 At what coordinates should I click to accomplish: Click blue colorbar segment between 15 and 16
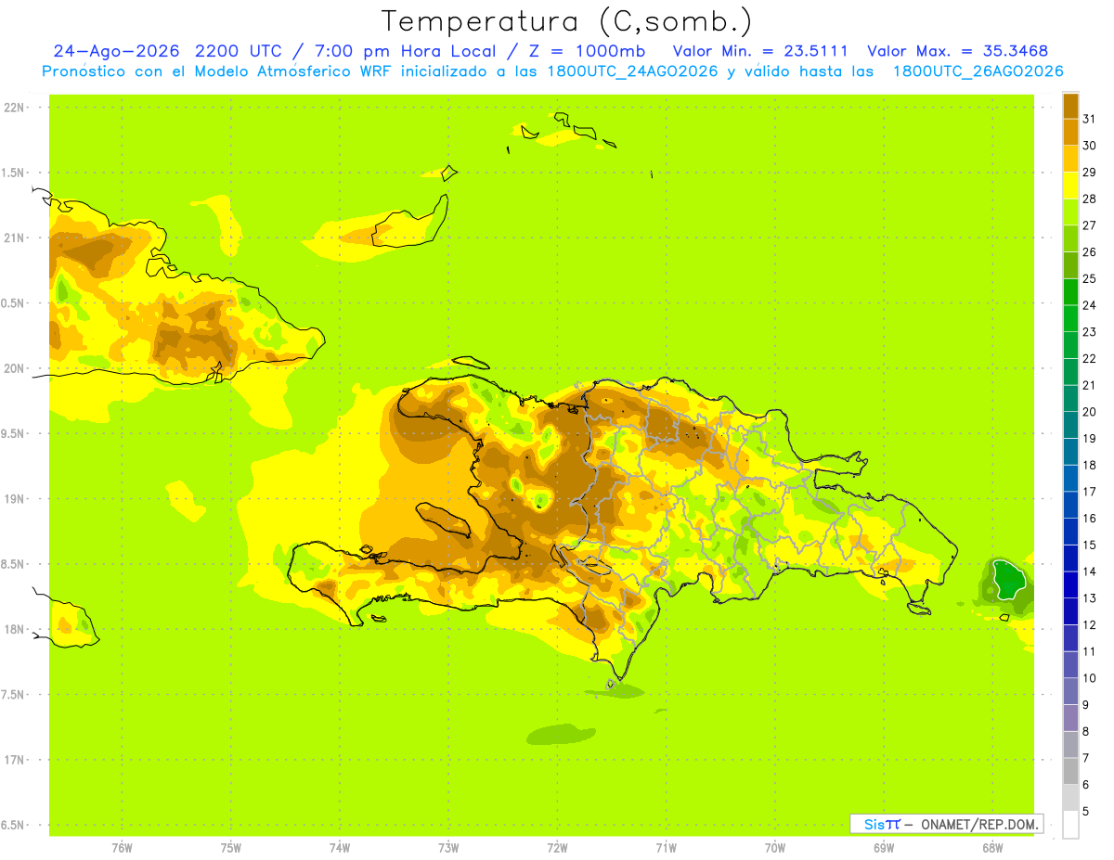pos(1070,531)
